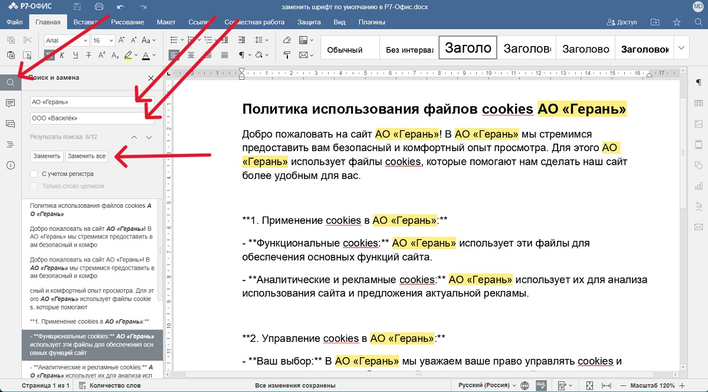Check the 'Только слово целиком' option
The width and height of the screenshot is (708, 392).
click(x=34, y=187)
